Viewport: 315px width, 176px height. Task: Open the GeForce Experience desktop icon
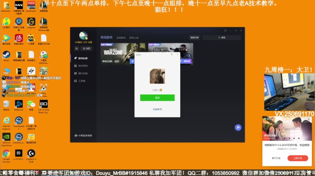tap(6, 139)
